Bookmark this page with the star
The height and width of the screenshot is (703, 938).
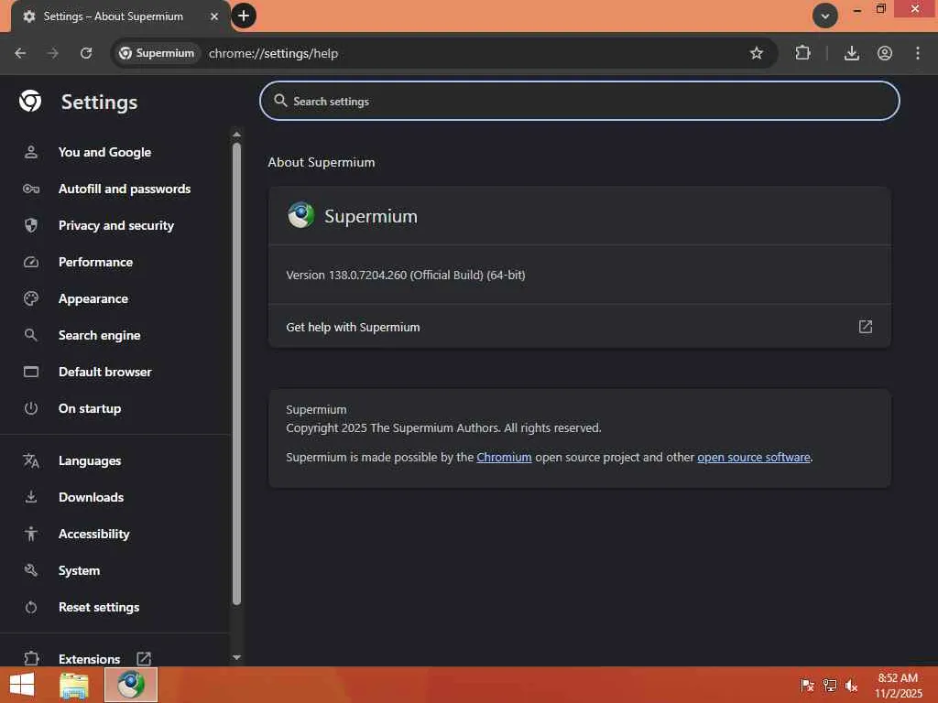(x=756, y=53)
